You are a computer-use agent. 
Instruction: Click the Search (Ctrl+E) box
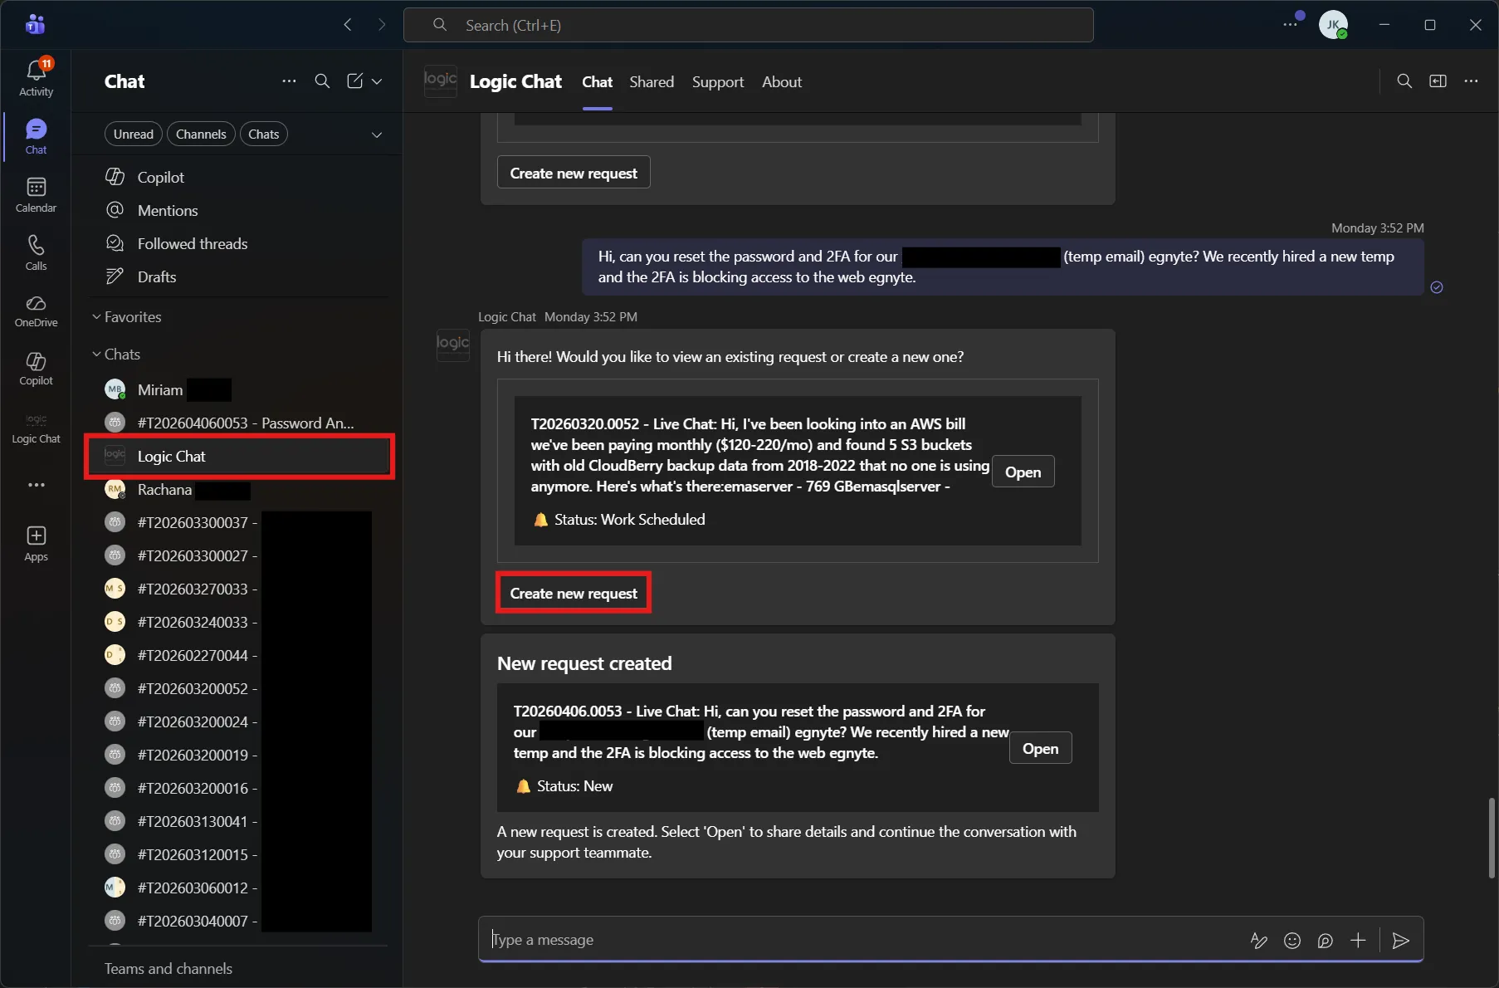[748, 25]
